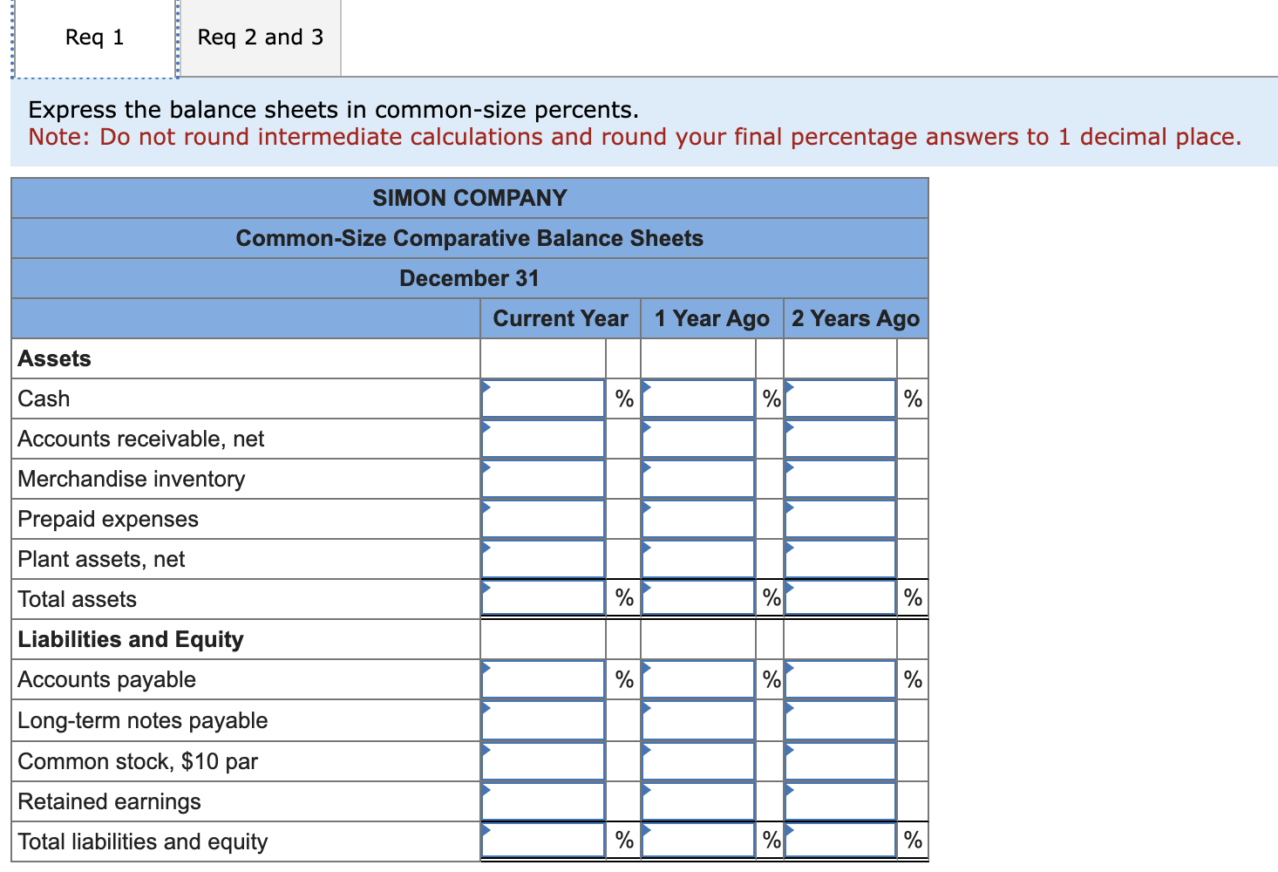Click the blue marker on Plant assets 1 Year Ago cell

646,548
